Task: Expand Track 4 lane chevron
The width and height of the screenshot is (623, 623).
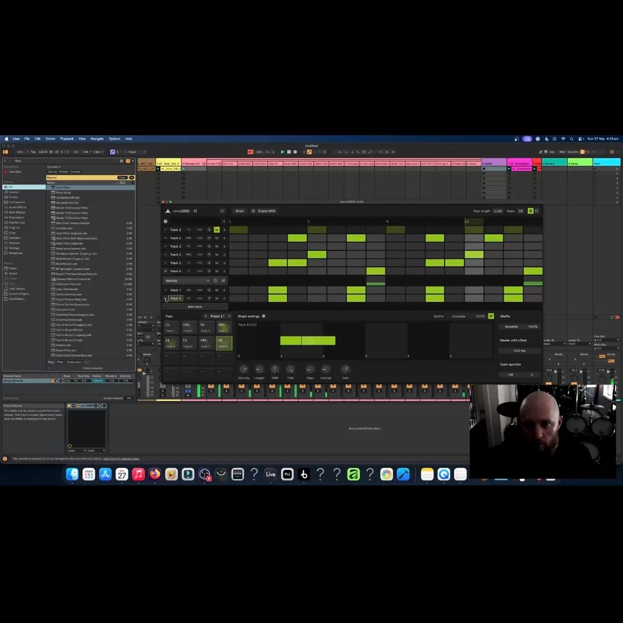Action: click(x=166, y=255)
